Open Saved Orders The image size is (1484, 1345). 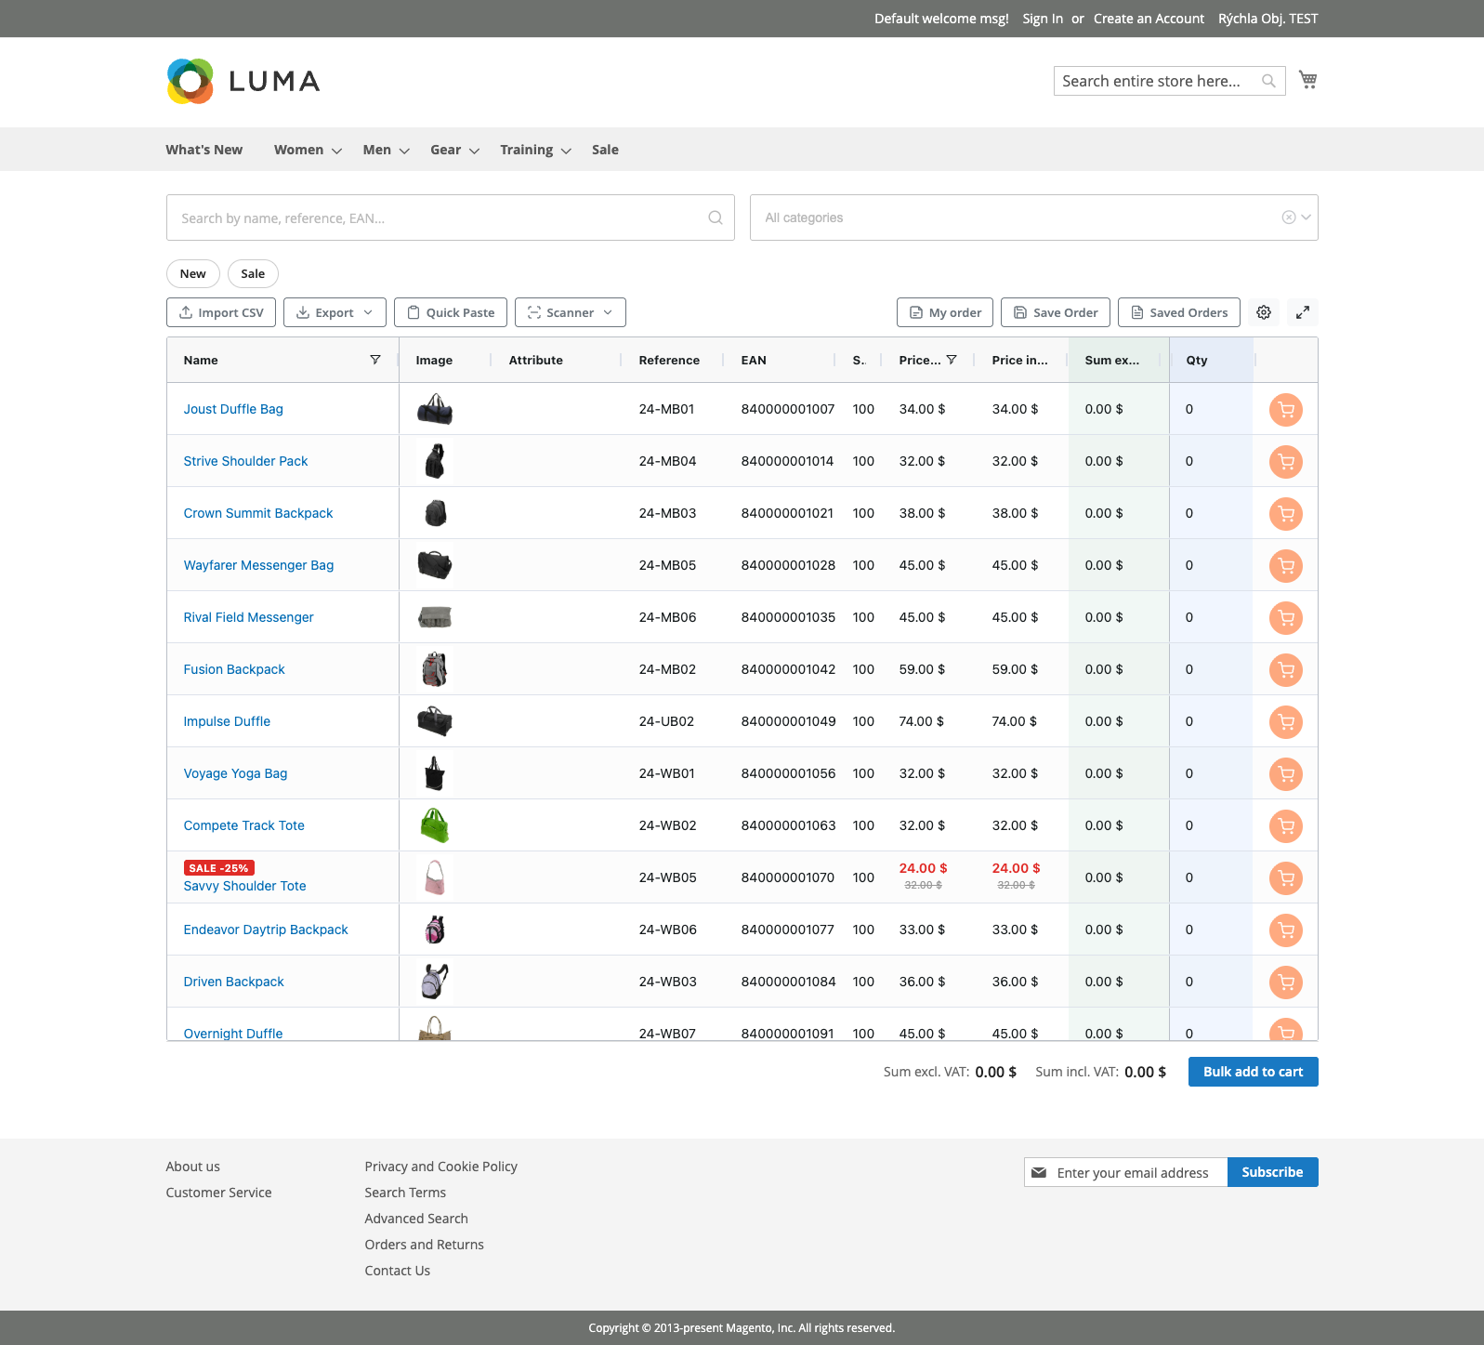pos(1179,312)
